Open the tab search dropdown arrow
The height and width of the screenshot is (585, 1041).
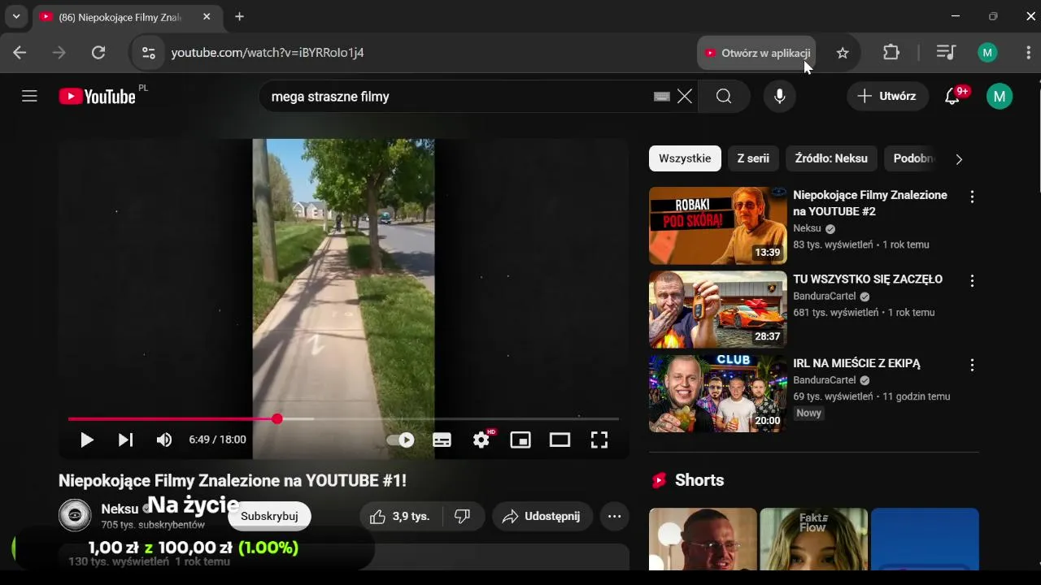click(16, 16)
